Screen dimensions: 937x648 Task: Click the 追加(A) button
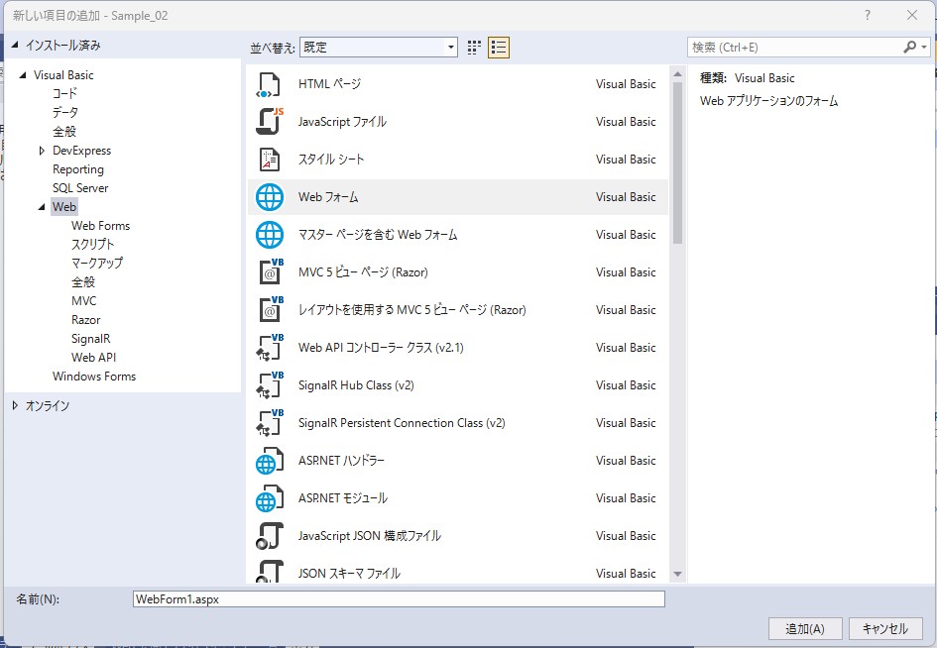(804, 628)
